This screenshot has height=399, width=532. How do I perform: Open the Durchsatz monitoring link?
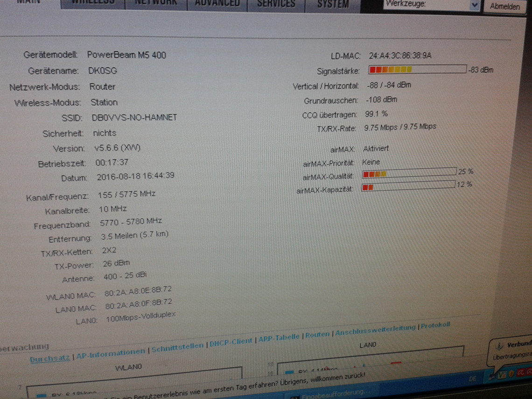(49, 358)
